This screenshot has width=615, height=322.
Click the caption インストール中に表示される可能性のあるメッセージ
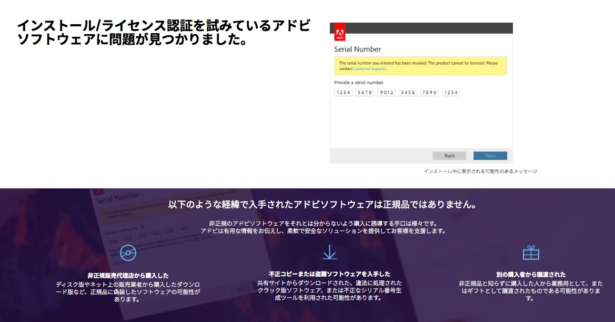[x=480, y=172]
